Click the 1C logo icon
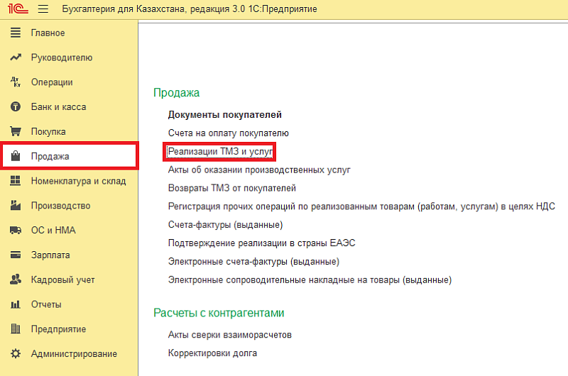 16,9
